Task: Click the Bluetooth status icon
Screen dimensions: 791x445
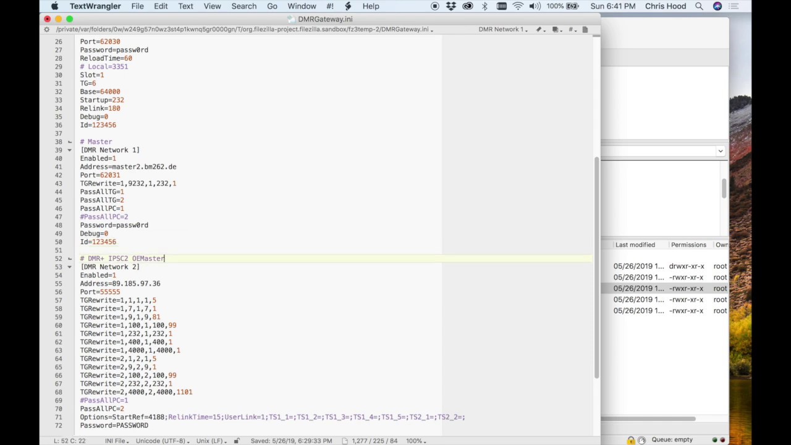Action: point(484,6)
